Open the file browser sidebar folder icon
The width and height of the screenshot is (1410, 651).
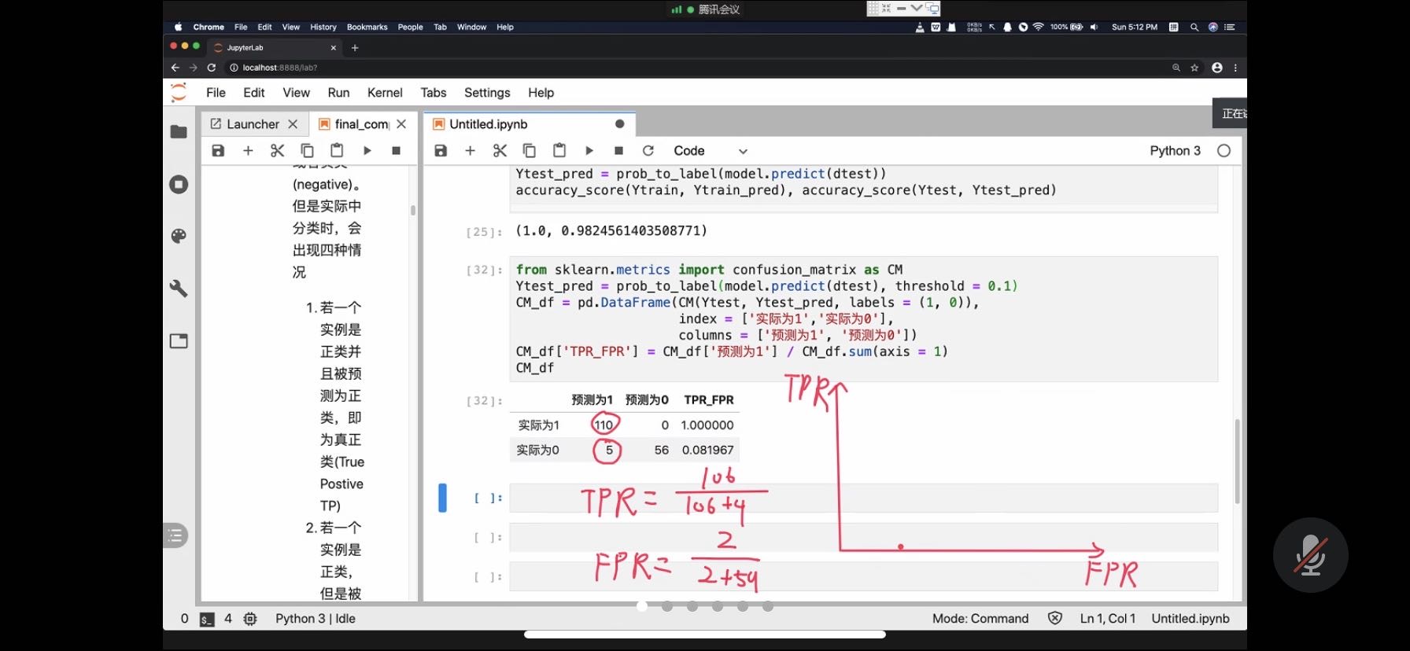[179, 132]
